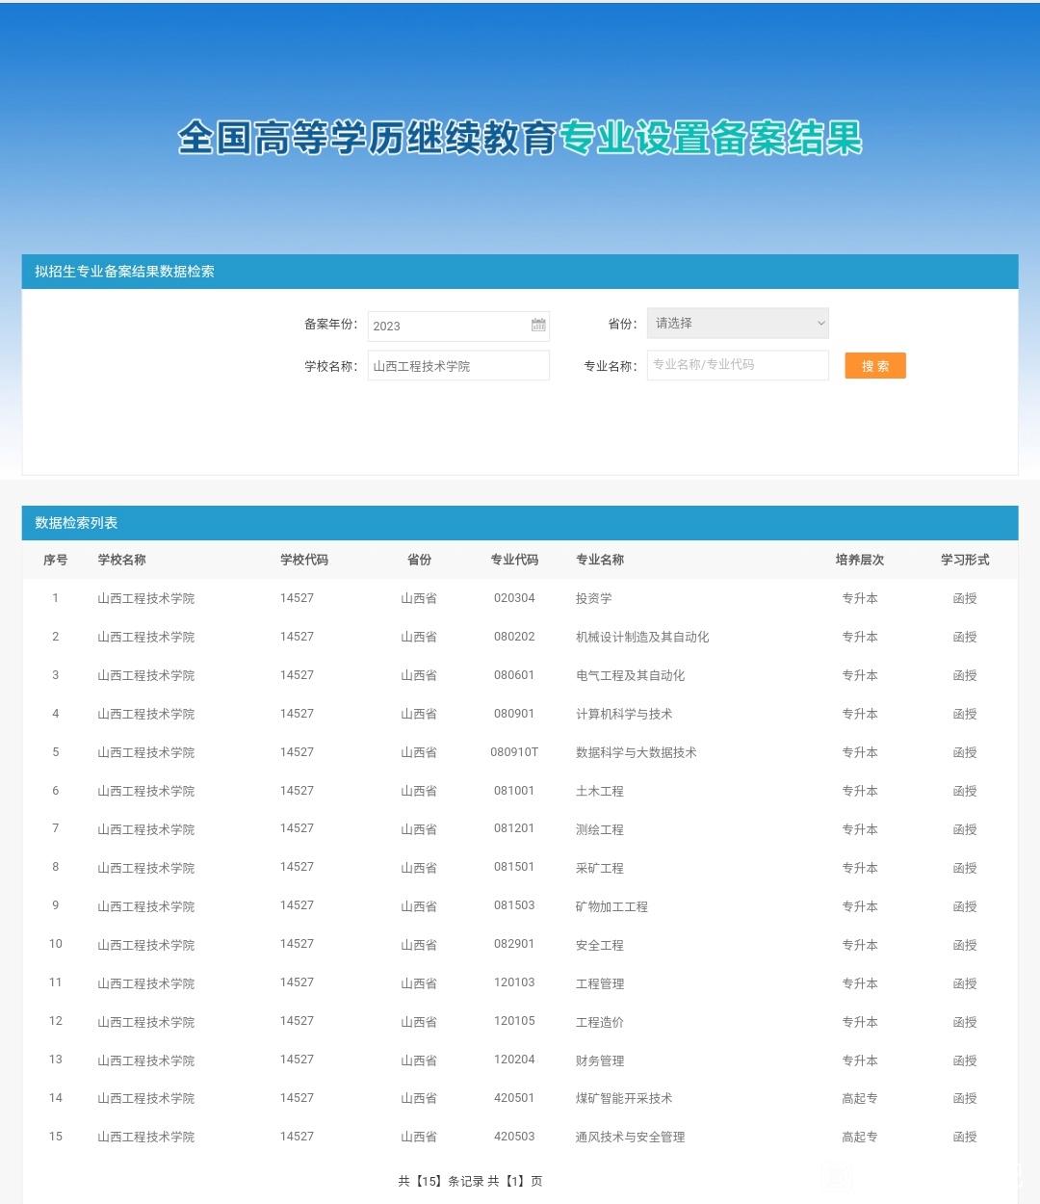
Task: Click 函授 in the 财务管理 row
Action: [x=965, y=1060]
